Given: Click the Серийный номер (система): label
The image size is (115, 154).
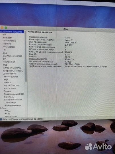Looking at the screenshot, I should click(x=44, y=64).
